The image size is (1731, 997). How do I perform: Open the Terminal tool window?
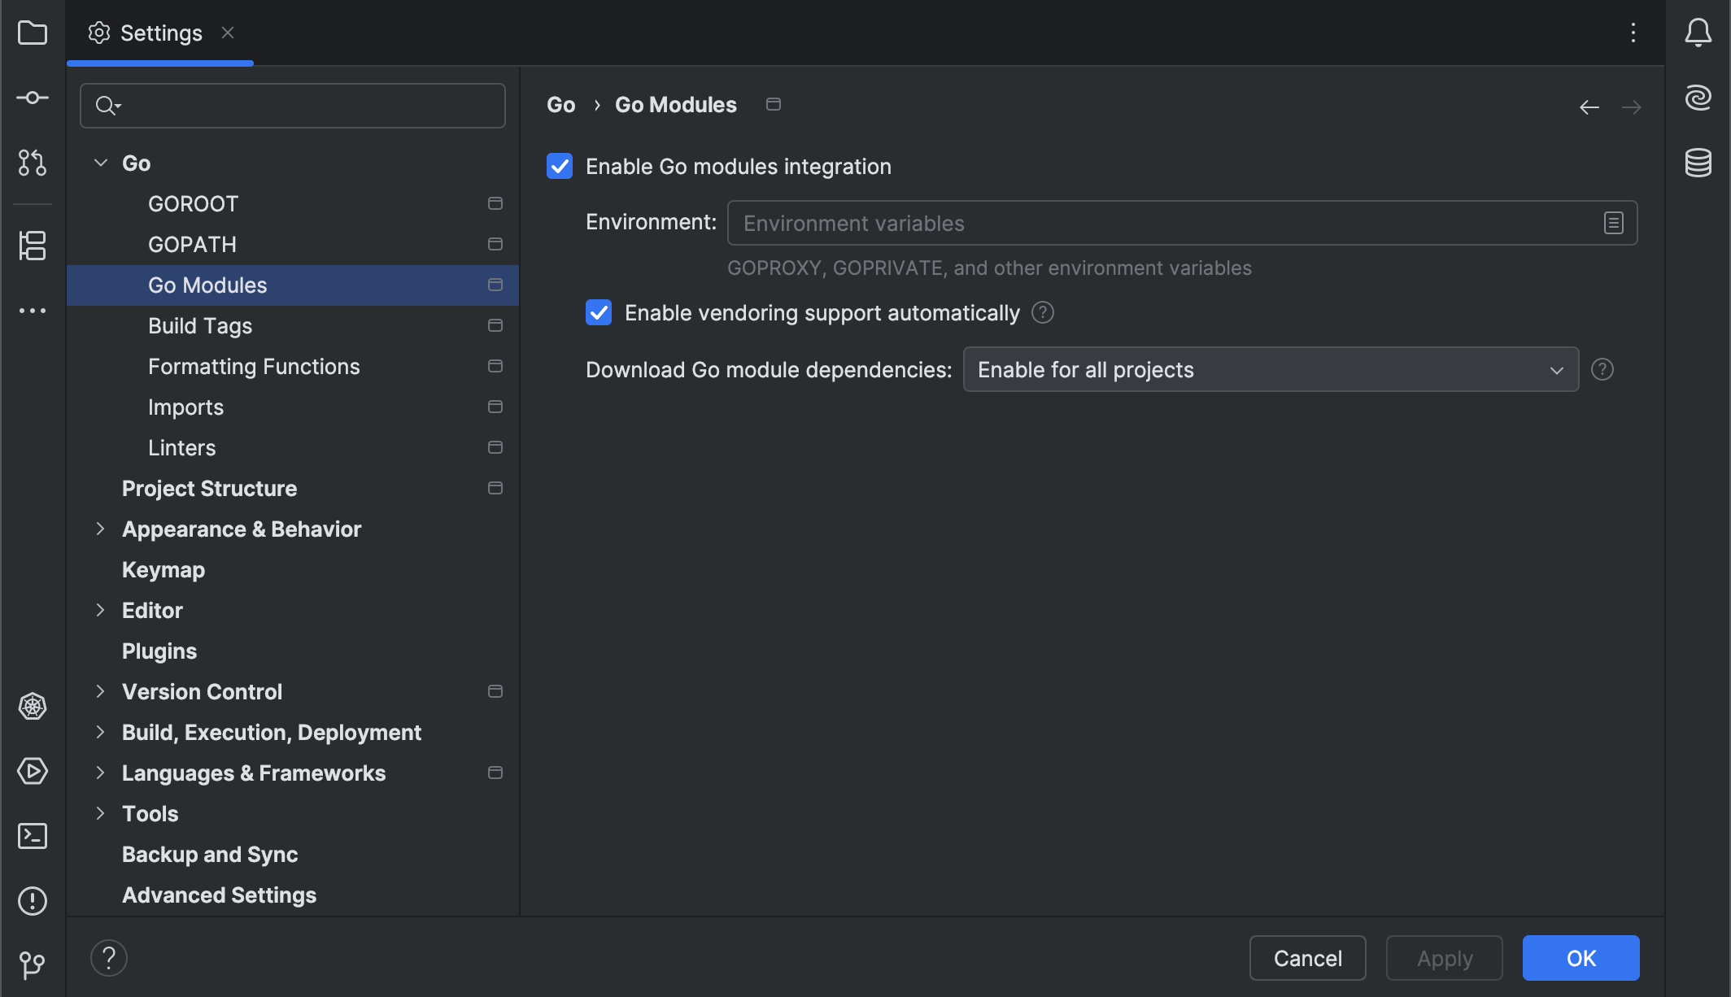33,836
